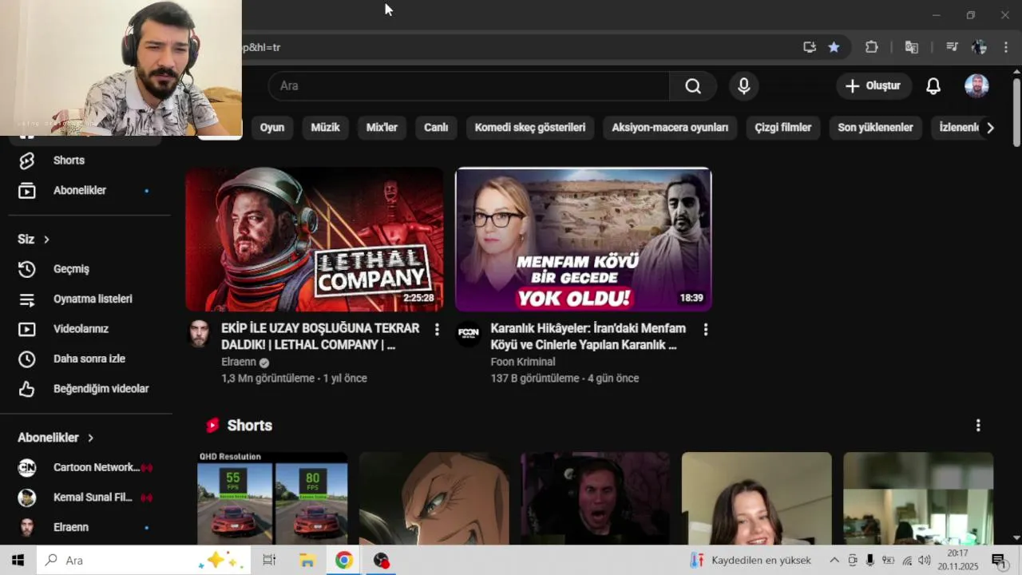The image size is (1022, 575).
Task: Click Chrome icon in taskbar
Action: click(x=344, y=561)
